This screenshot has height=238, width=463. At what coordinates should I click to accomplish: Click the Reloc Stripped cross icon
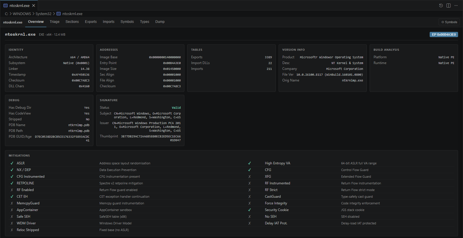pos(12,230)
